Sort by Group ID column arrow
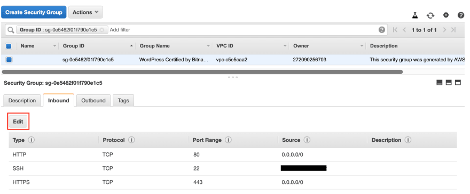The width and height of the screenshot is (470, 194). coord(131,46)
